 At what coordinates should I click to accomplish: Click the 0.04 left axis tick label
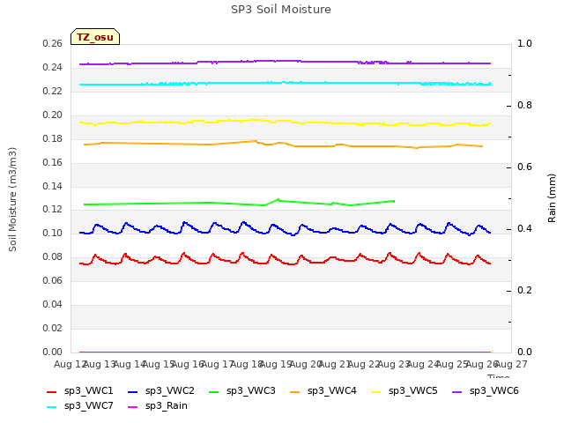[52, 304]
